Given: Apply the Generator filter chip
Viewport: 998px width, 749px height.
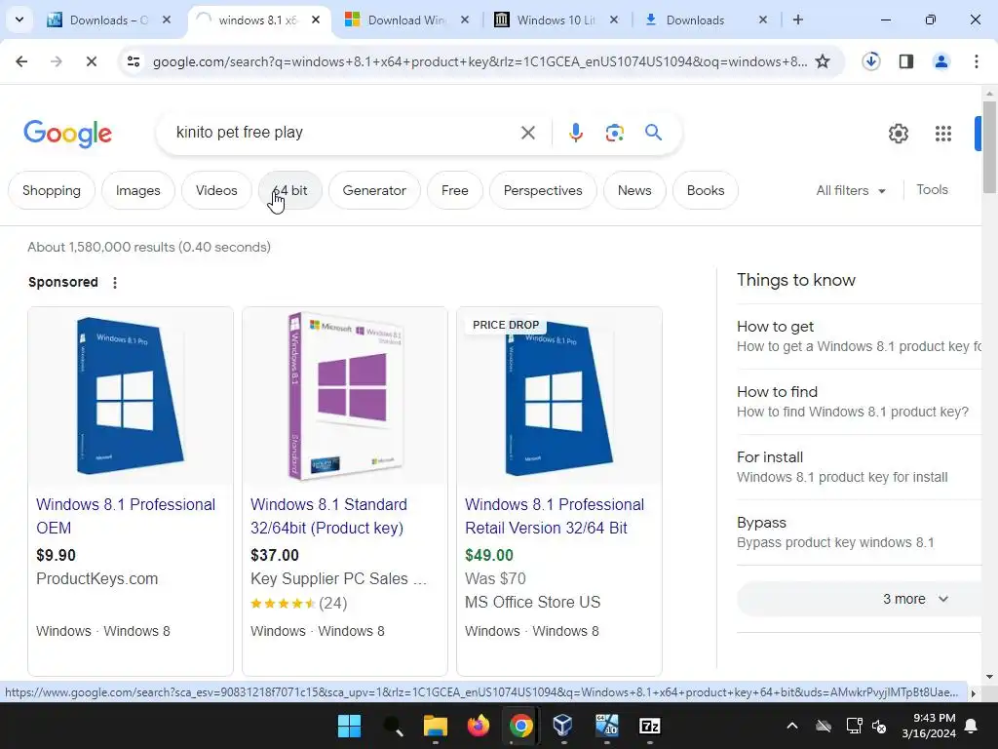Looking at the screenshot, I should (374, 190).
